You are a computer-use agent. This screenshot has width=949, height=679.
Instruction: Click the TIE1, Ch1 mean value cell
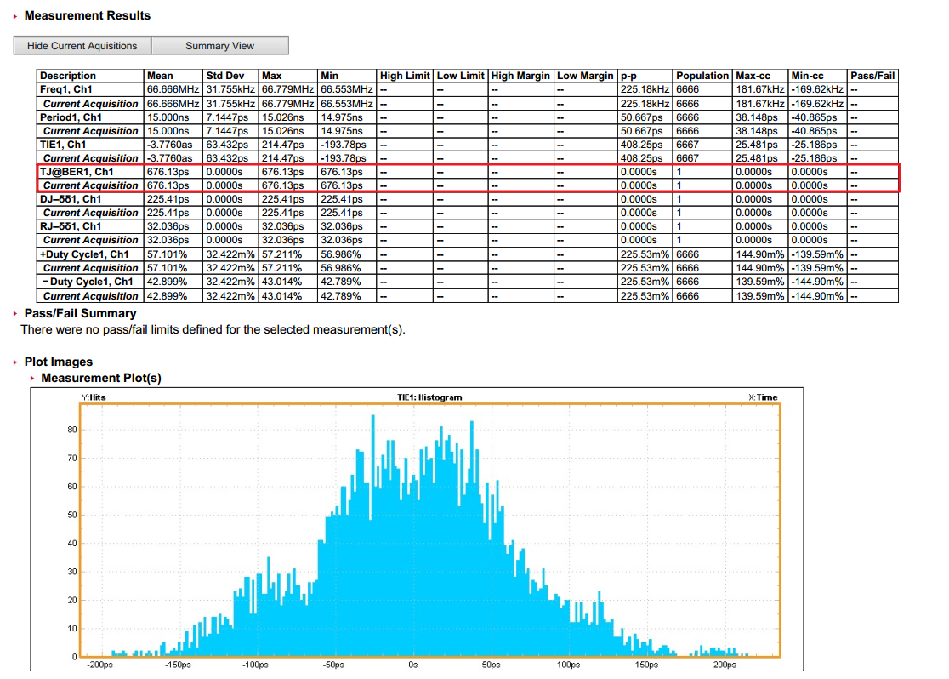tap(173, 145)
